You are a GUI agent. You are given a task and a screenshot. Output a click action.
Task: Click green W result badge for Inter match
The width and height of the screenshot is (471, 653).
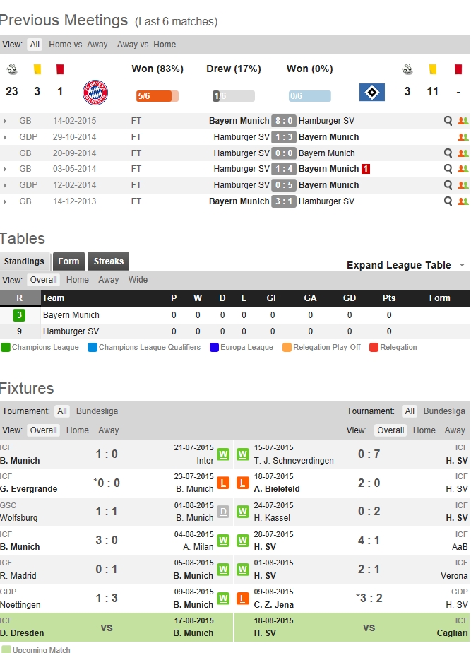(x=223, y=454)
